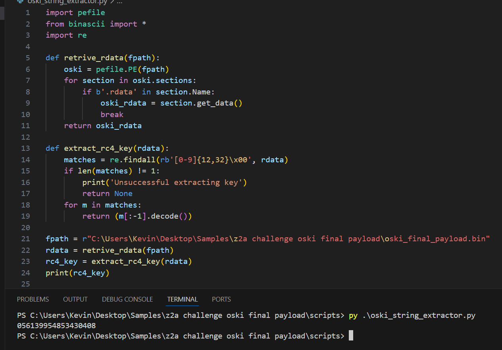Select line number 13 in the gutter
The height and width of the screenshot is (350, 502).
[25, 148]
